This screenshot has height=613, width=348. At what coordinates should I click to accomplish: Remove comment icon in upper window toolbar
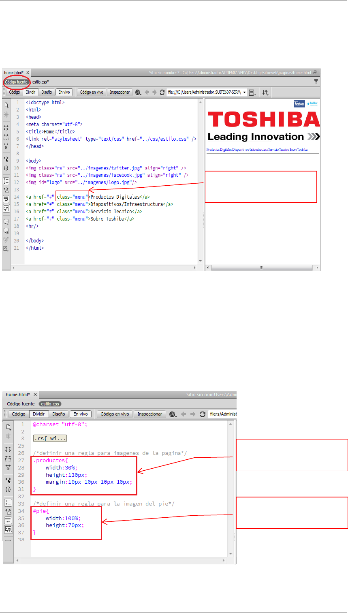6,231
